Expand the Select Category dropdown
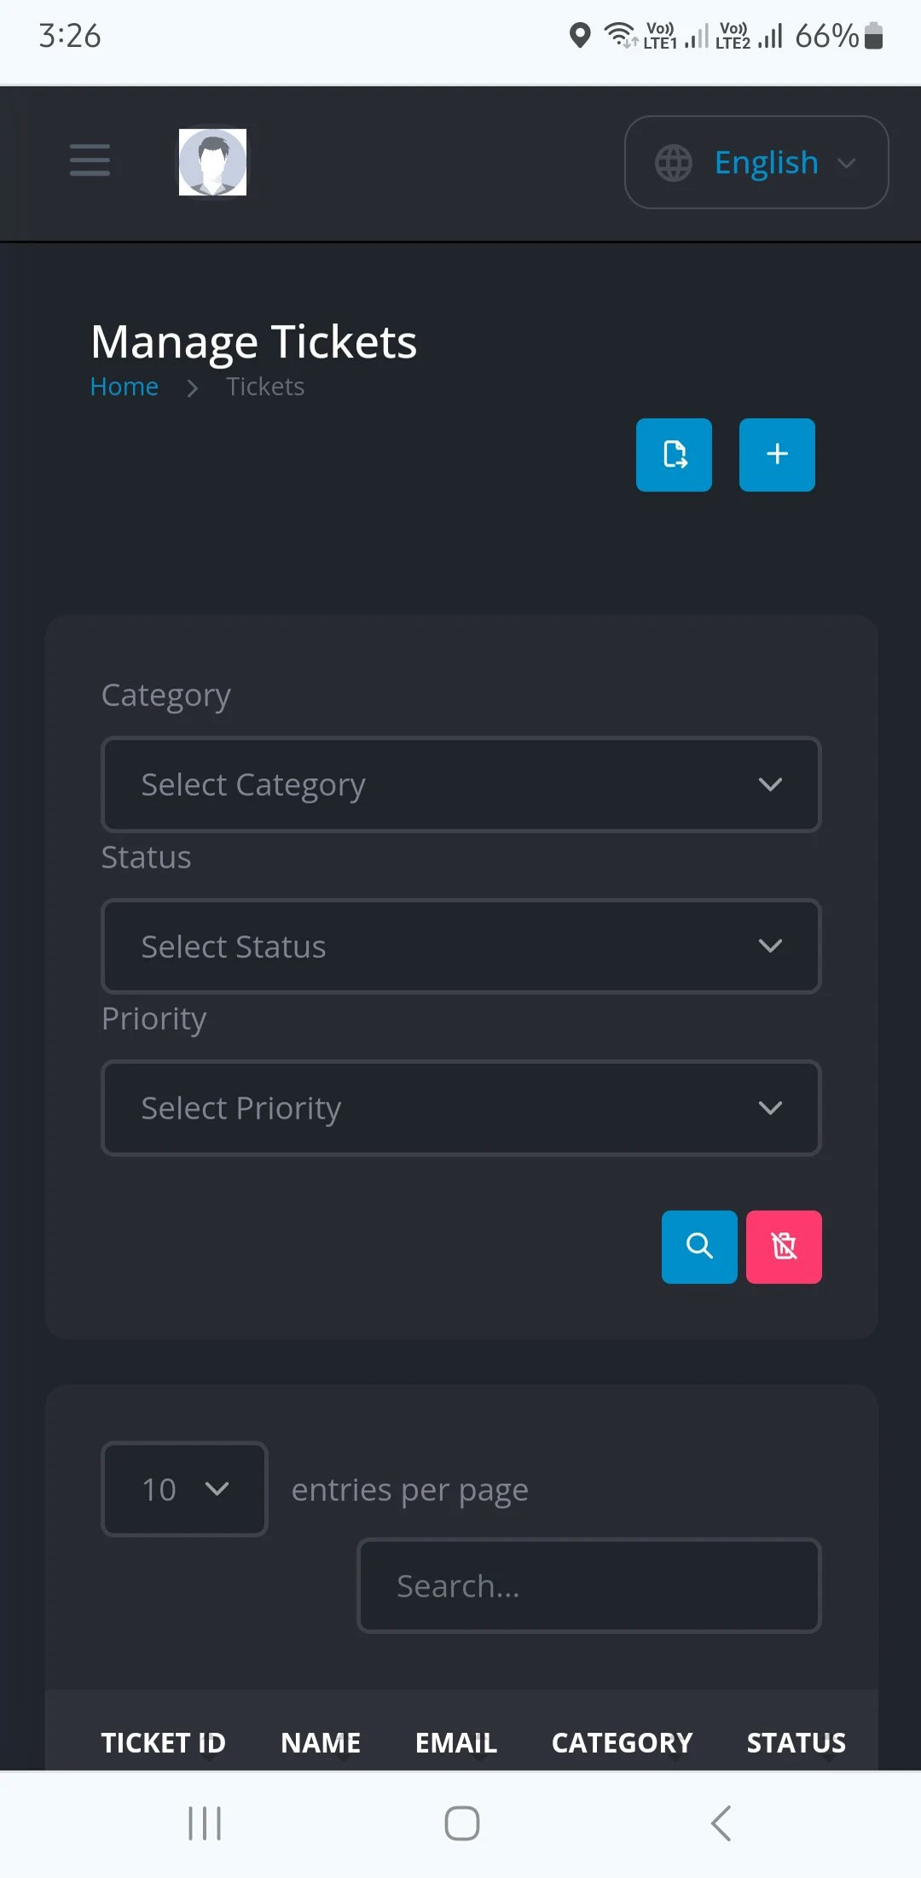The height and width of the screenshot is (1878, 921). pyautogui.click(x=460, y=784)
